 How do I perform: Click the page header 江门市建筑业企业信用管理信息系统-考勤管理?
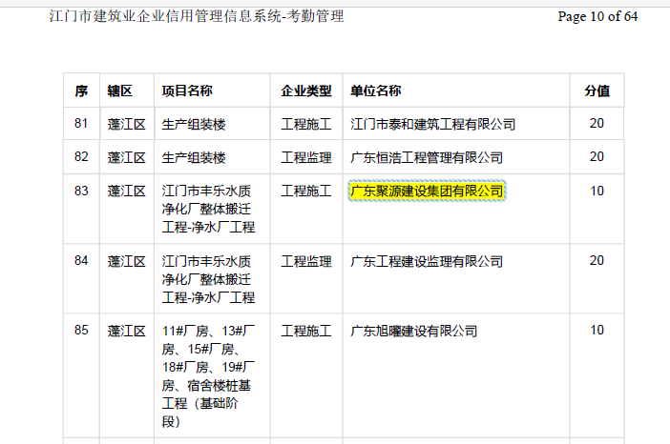[x=197, y=16]
